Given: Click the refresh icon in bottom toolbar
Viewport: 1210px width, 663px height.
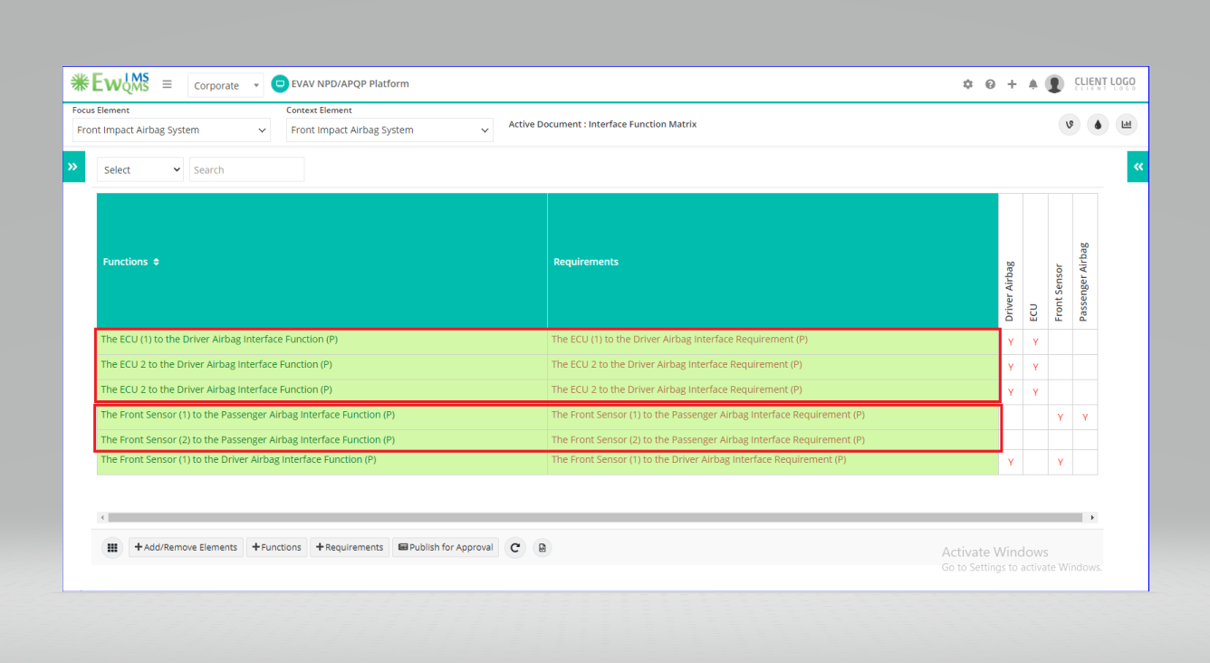Looking at the screenshot, I should click(515, 547).
